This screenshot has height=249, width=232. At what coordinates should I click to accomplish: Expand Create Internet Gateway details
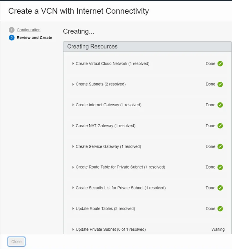tap(73, 105)
